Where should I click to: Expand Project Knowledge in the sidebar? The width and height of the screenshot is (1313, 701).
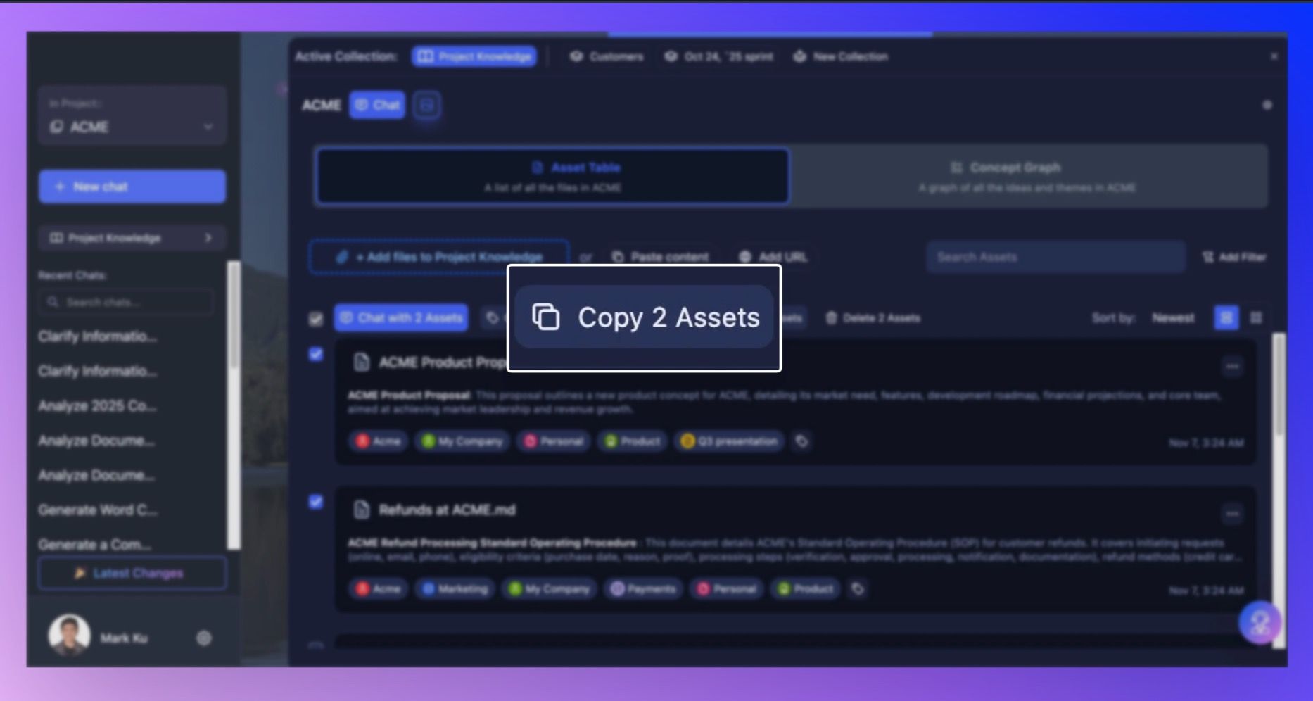132,238
